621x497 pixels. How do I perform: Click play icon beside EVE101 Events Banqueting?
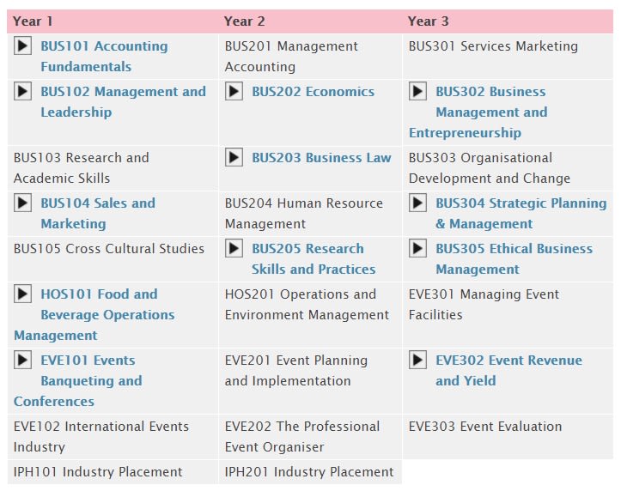[22, 360]
